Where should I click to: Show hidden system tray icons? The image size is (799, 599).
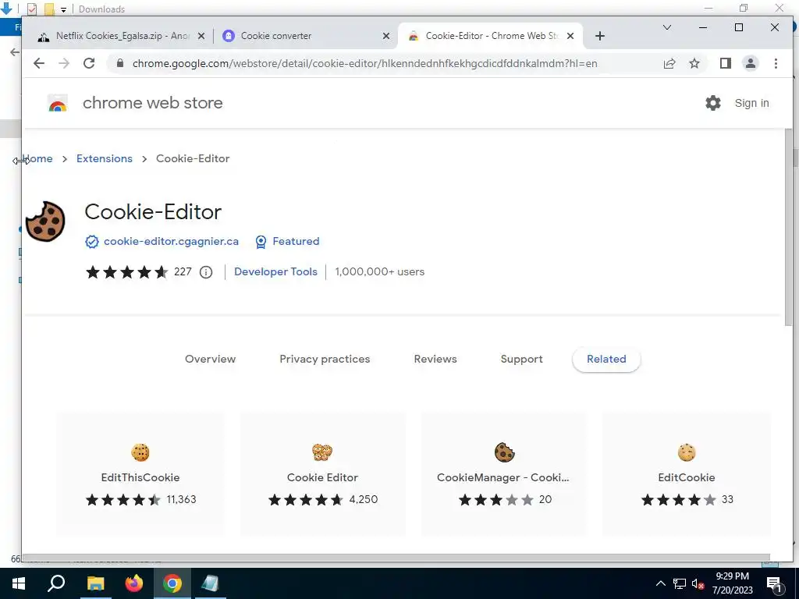coord(660,583)
